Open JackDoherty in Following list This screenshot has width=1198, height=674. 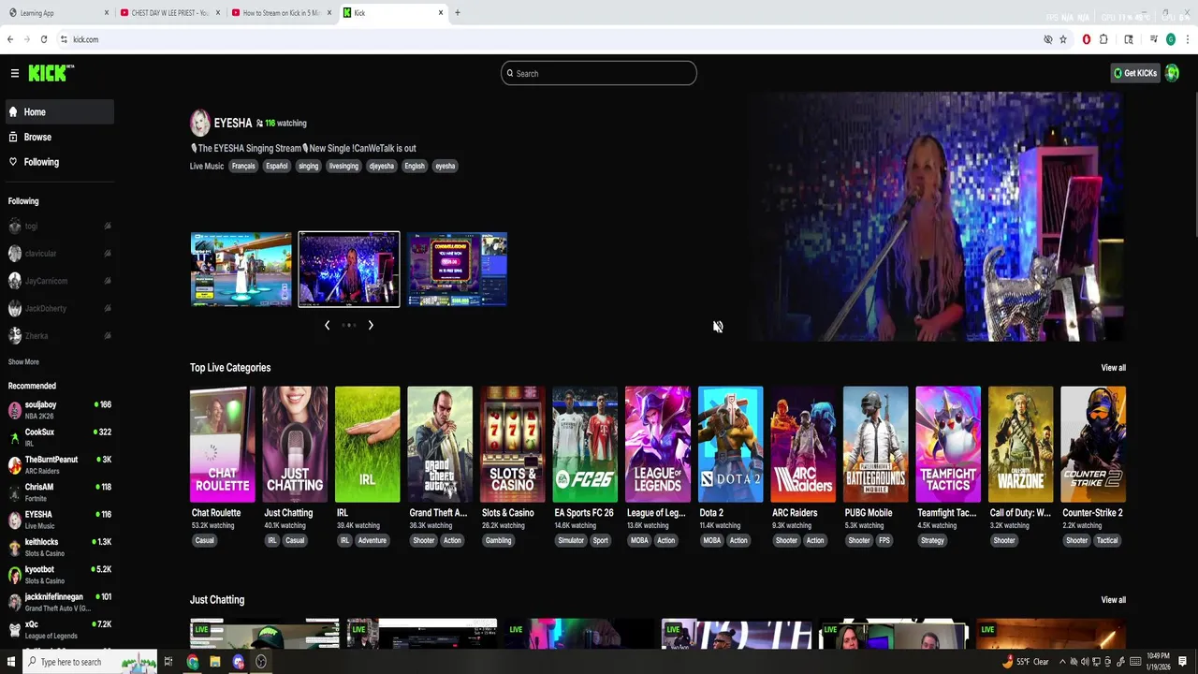[60, 308]
